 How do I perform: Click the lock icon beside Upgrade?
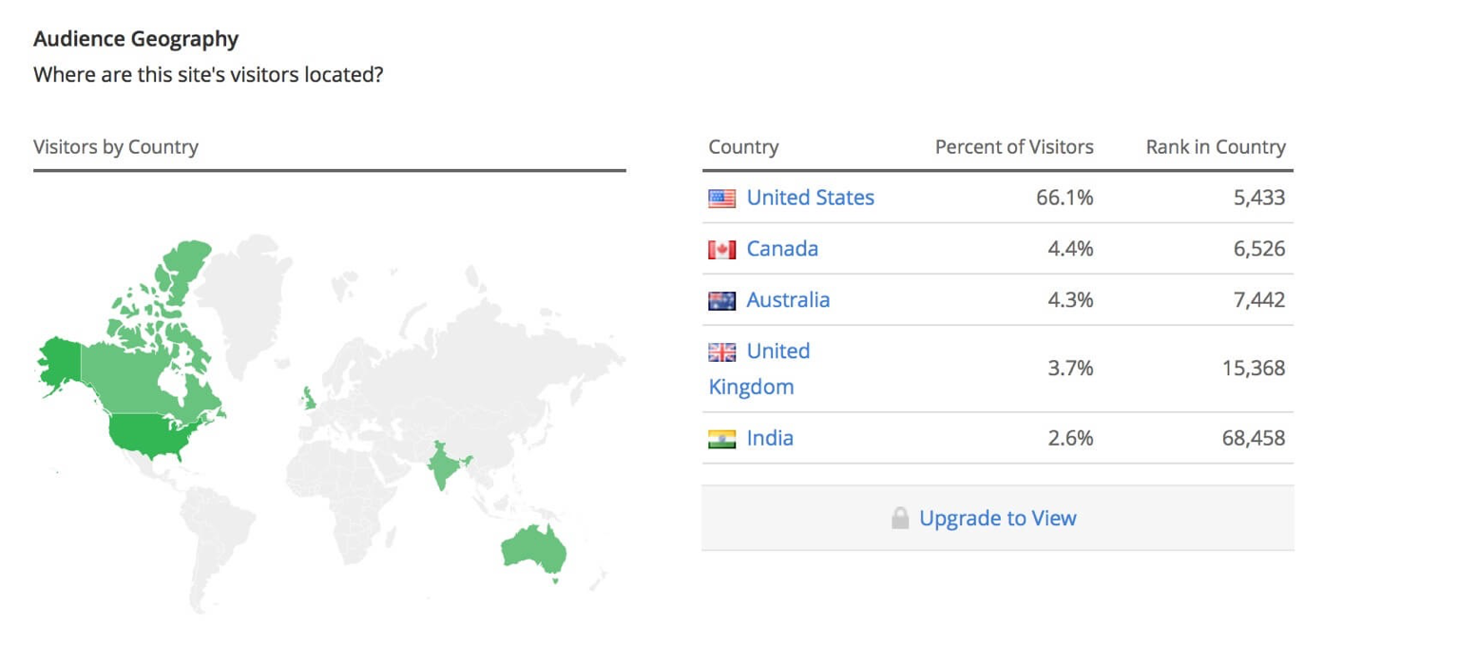[900, 519]
